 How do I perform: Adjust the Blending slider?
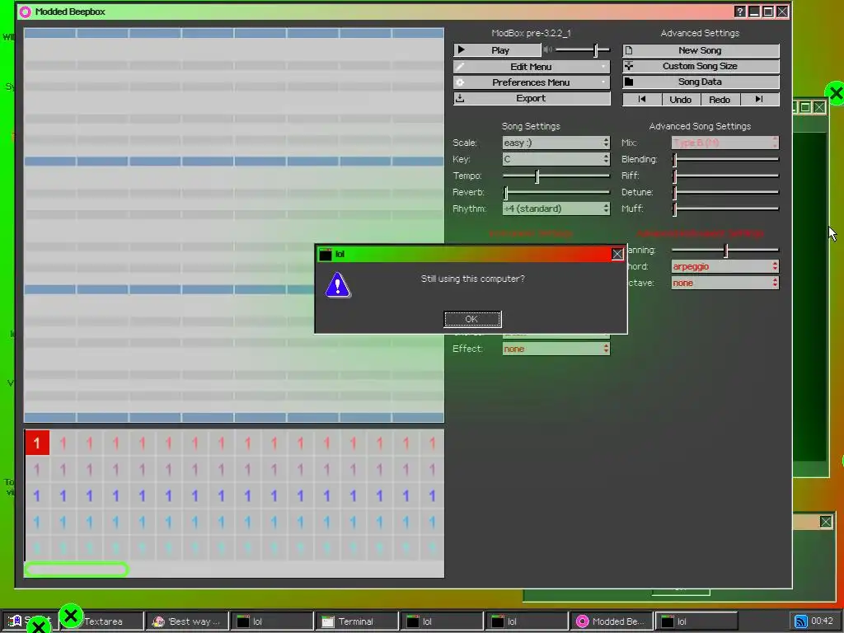point(725,159)
